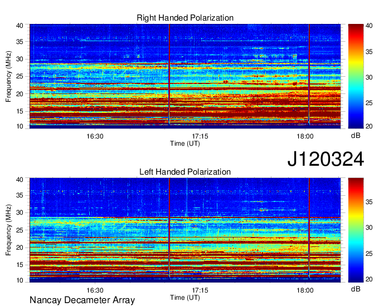Click the 17:15 tick under left-handed plot

tap(200, 290)
